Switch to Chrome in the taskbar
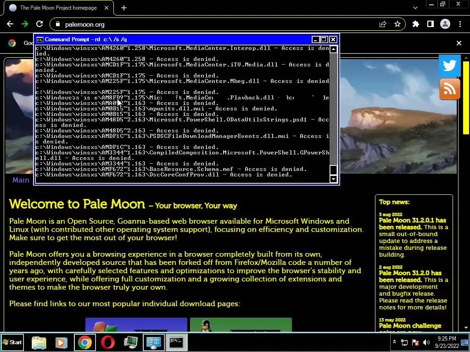 (x=85, y=342)
